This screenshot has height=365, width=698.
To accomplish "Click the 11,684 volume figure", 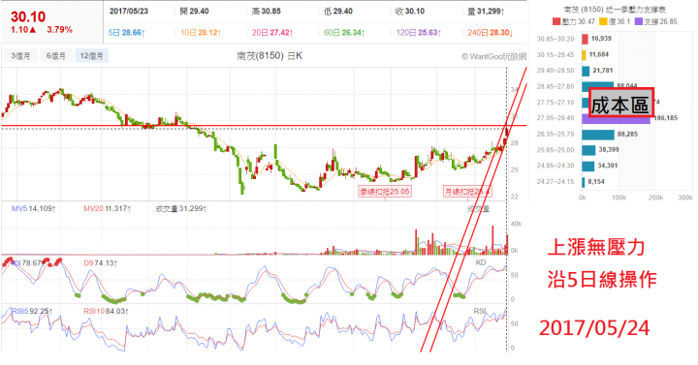I will point(599,54).
